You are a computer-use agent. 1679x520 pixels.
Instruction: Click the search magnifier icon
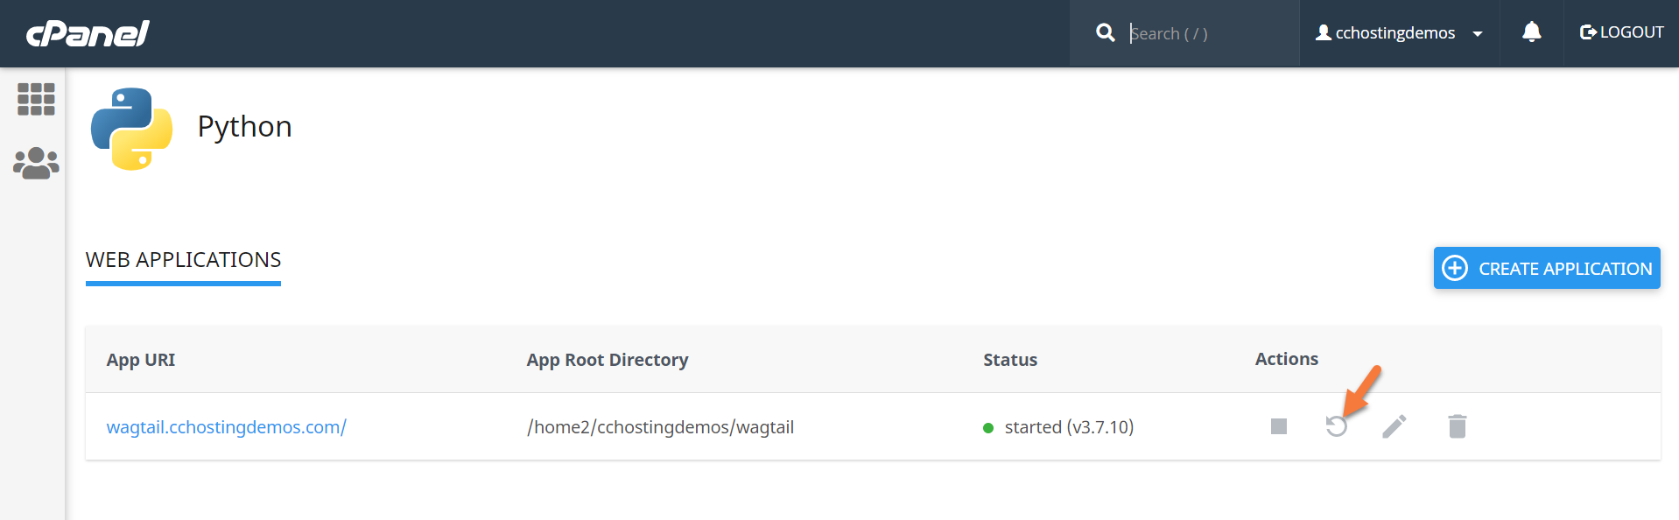[x=1106, y=33]
